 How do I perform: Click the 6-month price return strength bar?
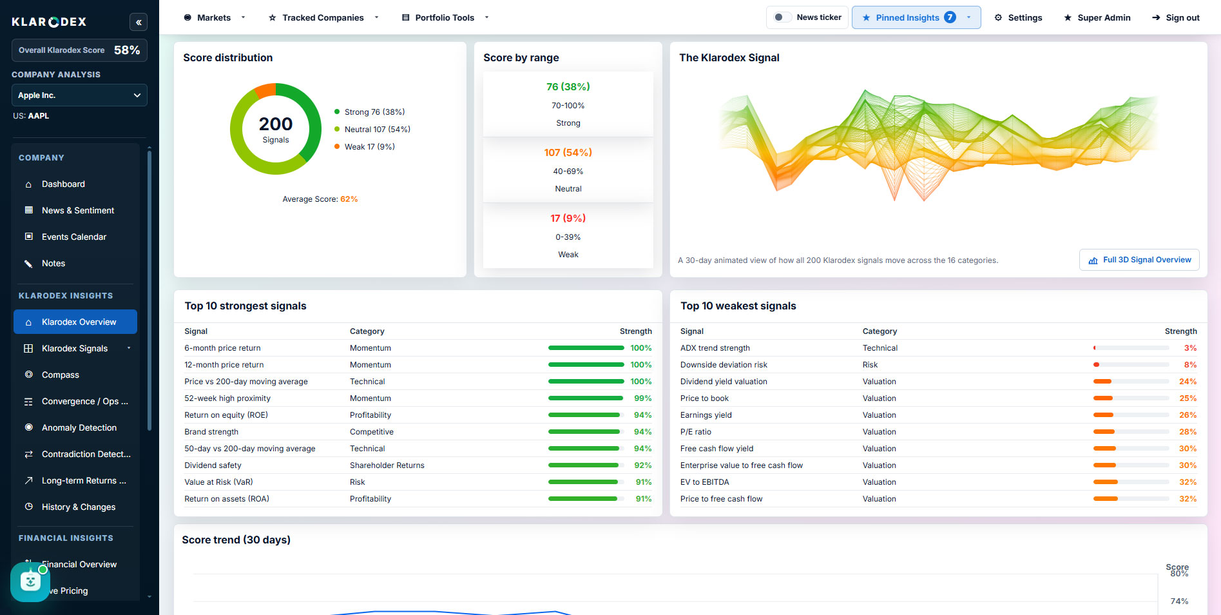(586, 348)
